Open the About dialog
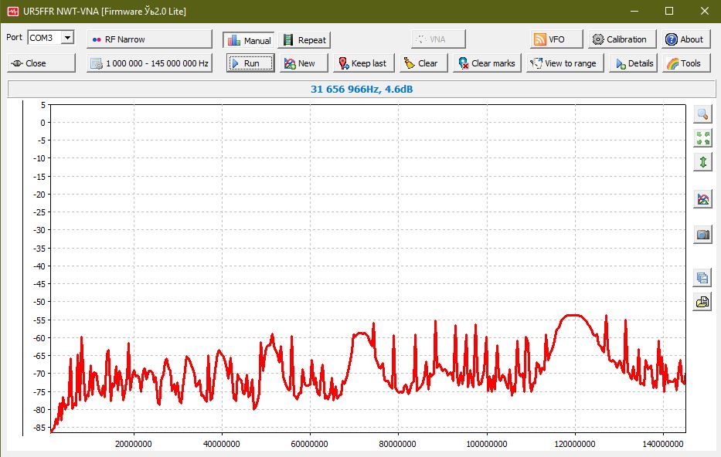Screen dimensions: 721x457 [x=684, y=39]
